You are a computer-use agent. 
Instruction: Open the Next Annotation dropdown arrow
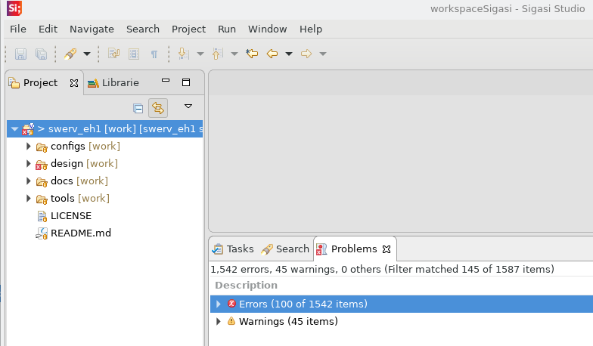pyautogui.click(x=200, y=54)
